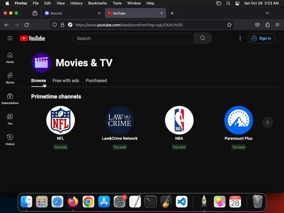284x213 pixels.
Task: Open the Law & Crime channel logo
Action: tap(120, 120)
